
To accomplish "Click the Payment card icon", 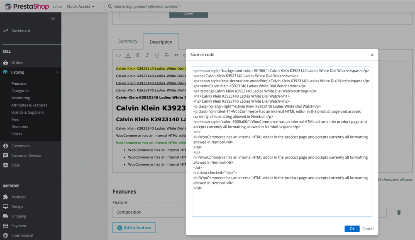I will click(x=5, y=226).
